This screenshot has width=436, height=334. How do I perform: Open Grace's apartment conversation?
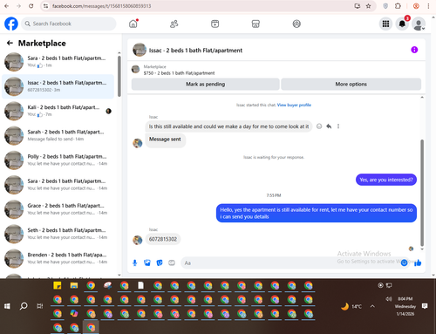58,209
